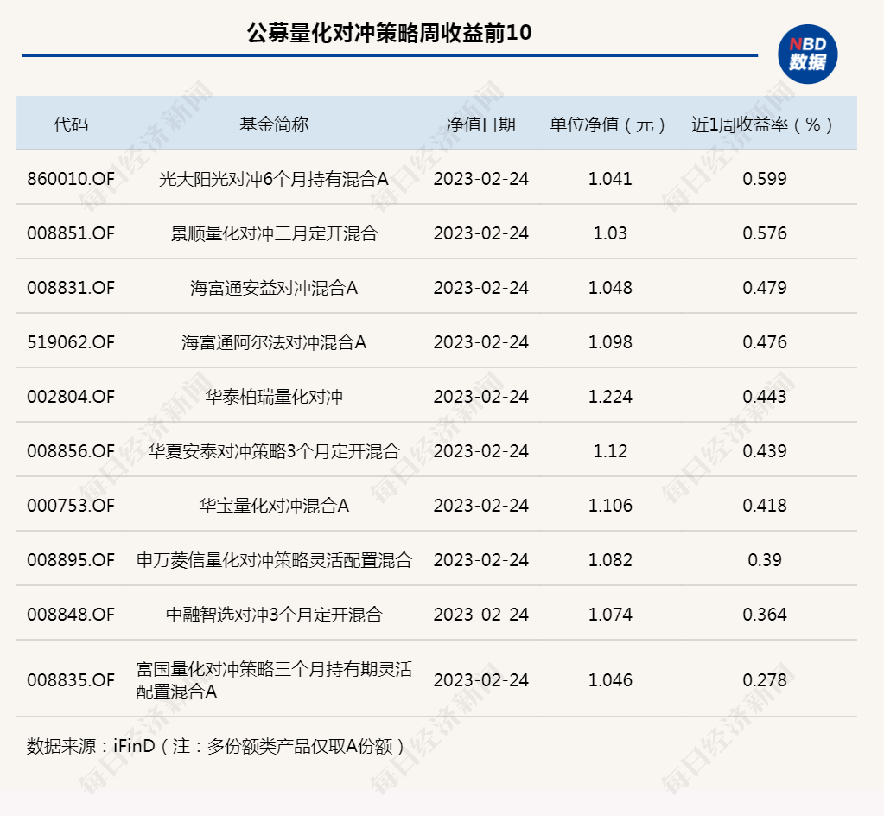Image resolution: width=884 pixels, height=816 pixels.
Task: Select fund name 景顺量化对冲三月定开混合
Action: tap(274, 233)
